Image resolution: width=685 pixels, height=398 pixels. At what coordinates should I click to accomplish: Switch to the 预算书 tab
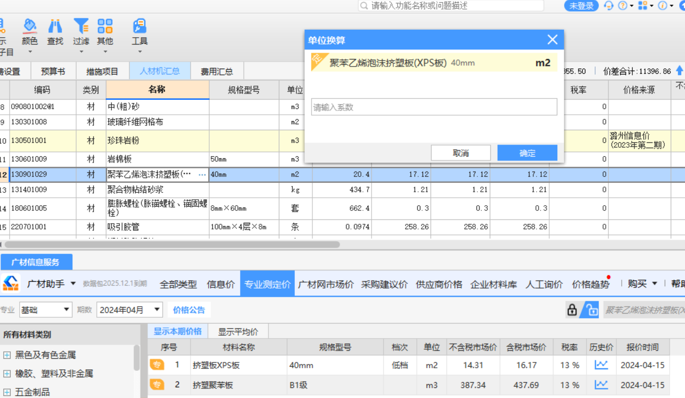53,71
